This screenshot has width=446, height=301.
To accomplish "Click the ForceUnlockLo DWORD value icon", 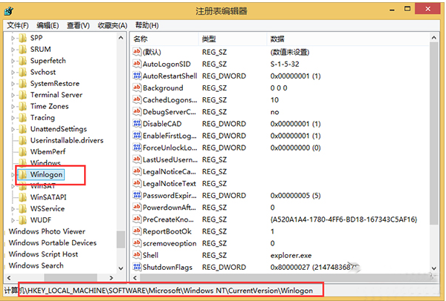I will 137,148.
